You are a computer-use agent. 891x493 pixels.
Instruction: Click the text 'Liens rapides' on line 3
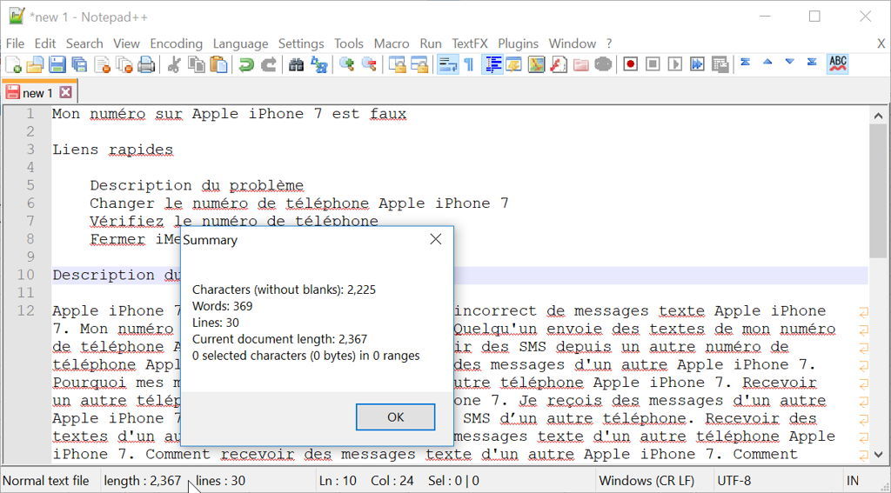click(x=112, y=150)
